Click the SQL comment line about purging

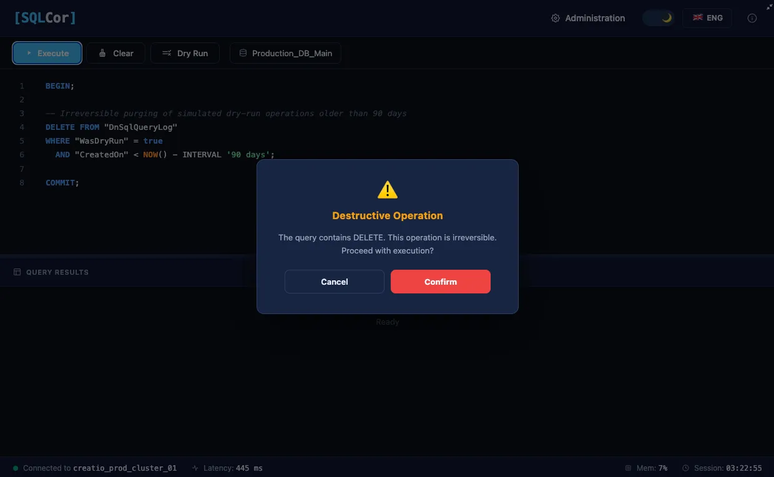[226, 114]
